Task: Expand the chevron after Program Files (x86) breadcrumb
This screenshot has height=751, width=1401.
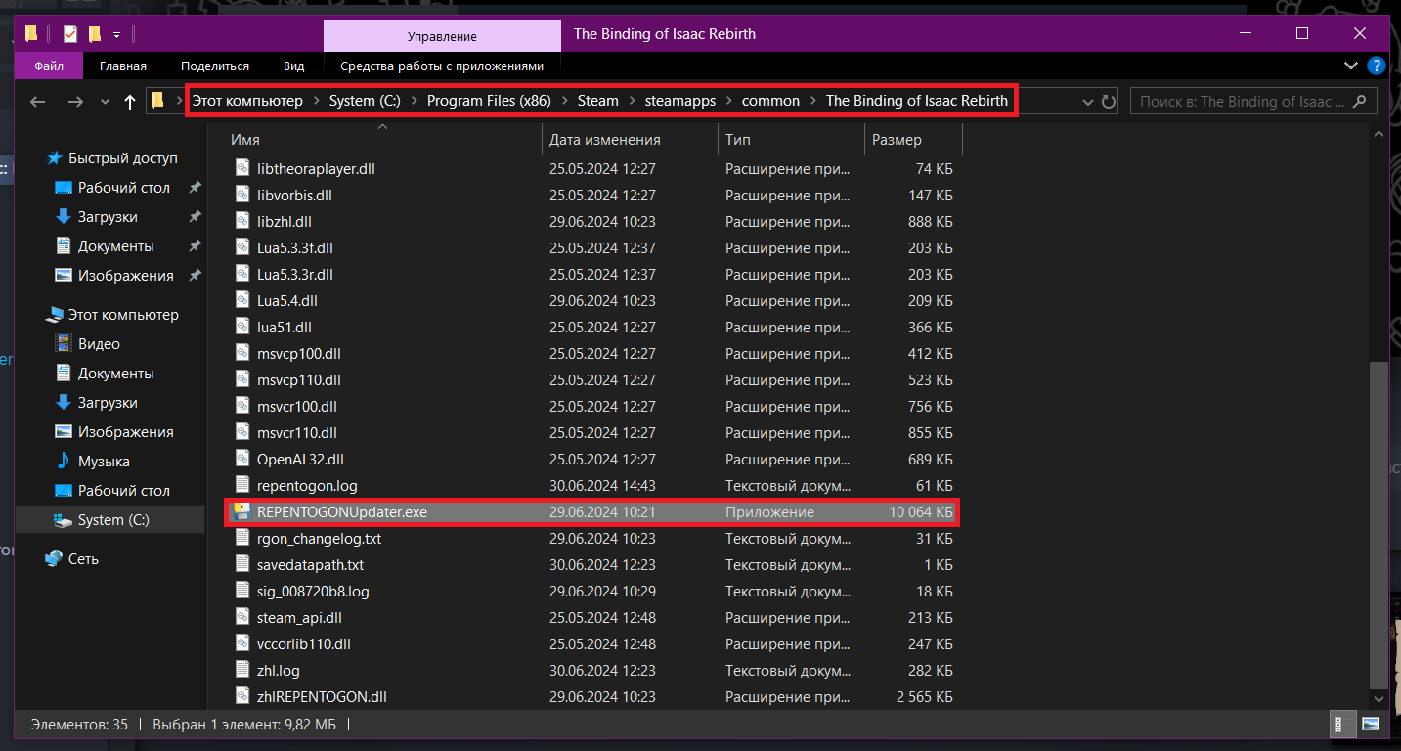Action: pos(564,101)
